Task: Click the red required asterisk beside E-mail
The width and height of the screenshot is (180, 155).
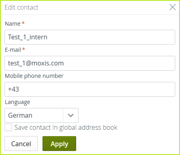Action: 24,49
